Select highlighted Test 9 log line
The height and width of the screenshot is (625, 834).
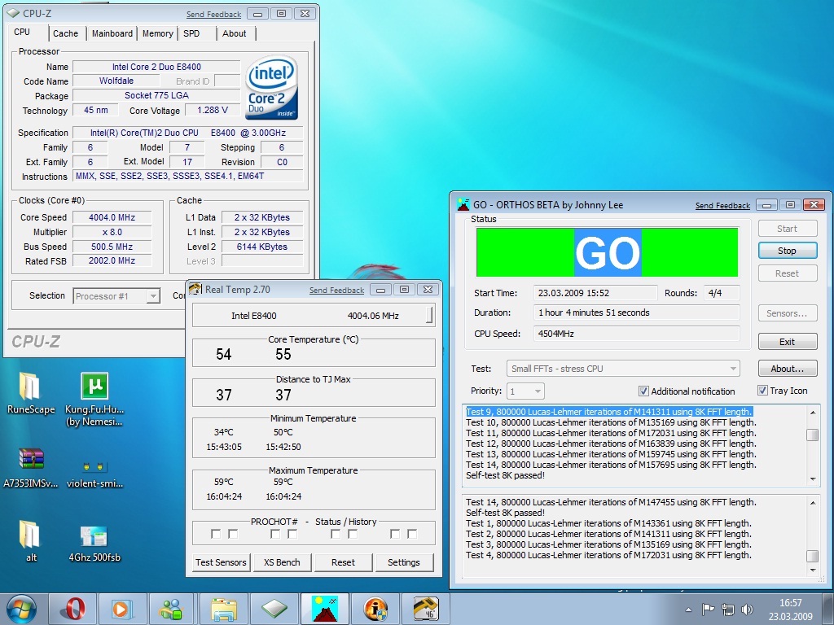pos(609,412)
